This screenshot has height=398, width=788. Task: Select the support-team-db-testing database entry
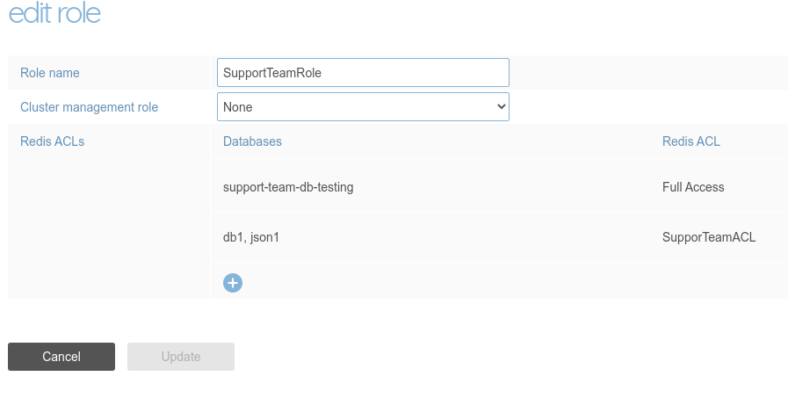click(x=288, y=187)
